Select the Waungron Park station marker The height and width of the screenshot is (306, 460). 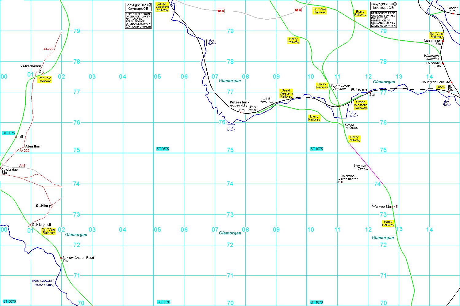pyautogui.click(x=451, y=82)
